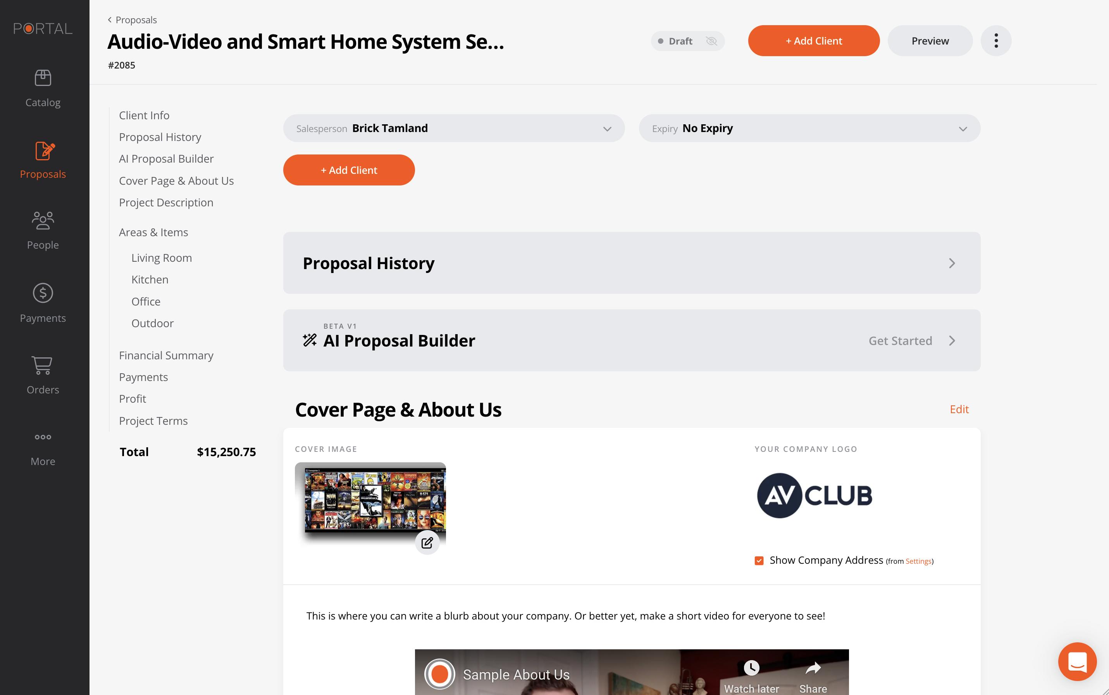Click the More ellipsis sidebar icon
The width and height of the screenshot is (1109, 695).
point(43,437)
